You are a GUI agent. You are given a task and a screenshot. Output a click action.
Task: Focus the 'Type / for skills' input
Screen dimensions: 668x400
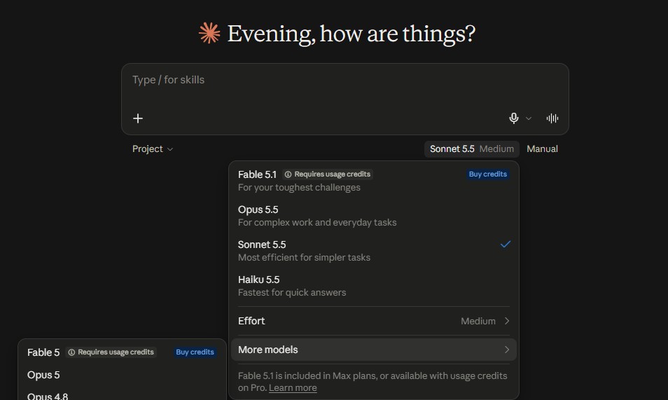click(x=345, y=80)
